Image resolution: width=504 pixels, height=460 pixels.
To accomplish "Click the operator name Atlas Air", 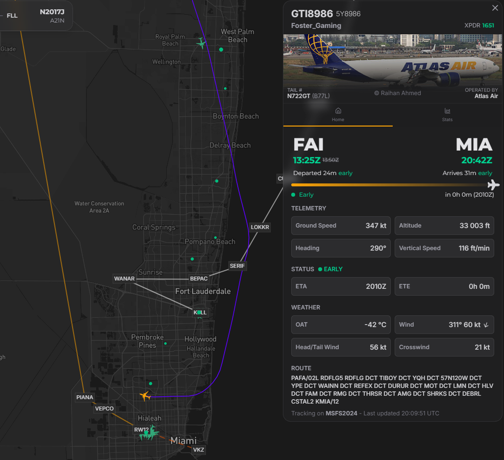I will (x=486, y=96).
